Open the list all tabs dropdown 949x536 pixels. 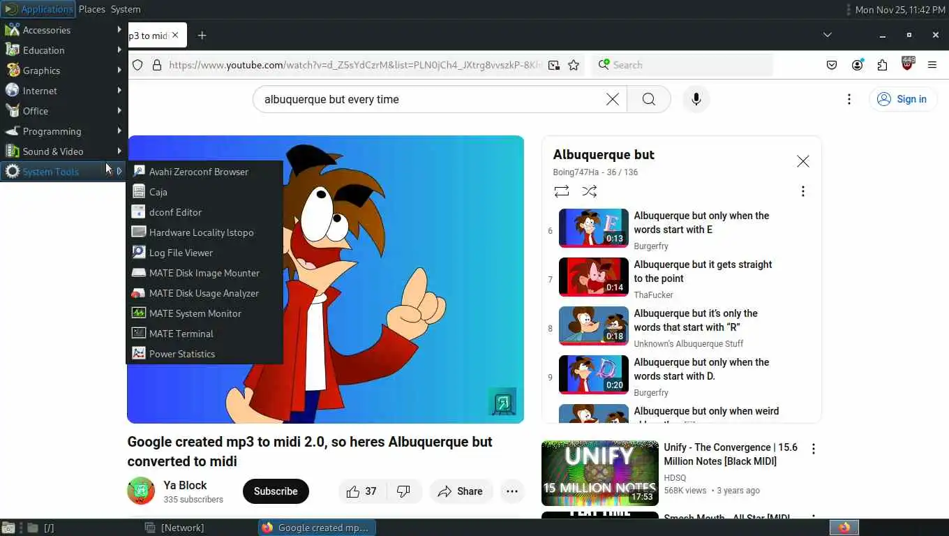pyautogui.click(x=827, y=35)
